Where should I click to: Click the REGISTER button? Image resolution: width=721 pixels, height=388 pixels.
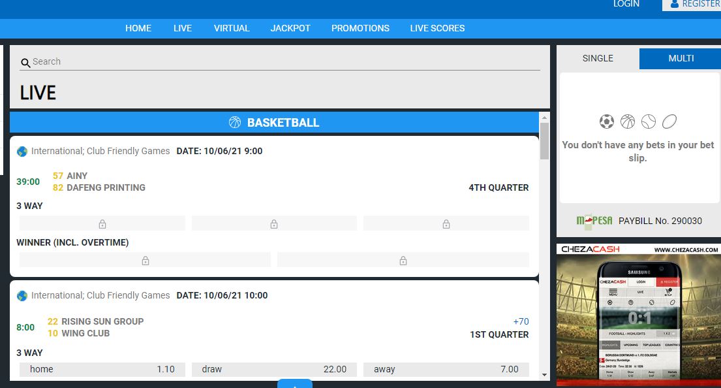click(692, 5)
